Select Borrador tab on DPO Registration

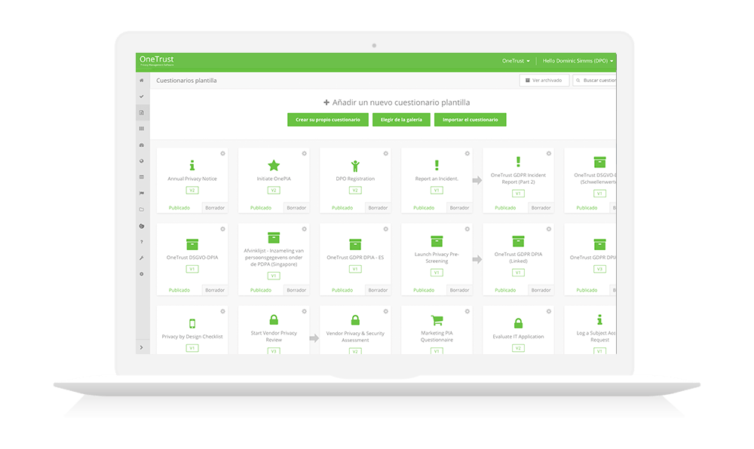[x=378, y=208]
